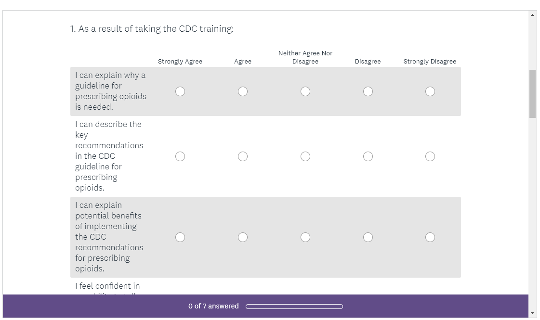
Task: Click the scrollbar up arrow
Action: pos(532,15)
